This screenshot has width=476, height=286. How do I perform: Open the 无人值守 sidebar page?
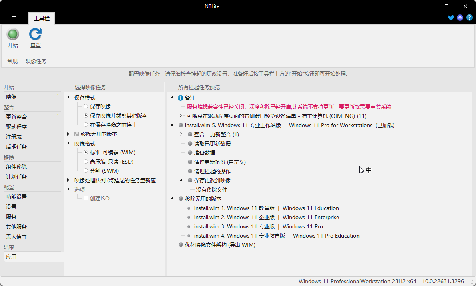[32, 237]
